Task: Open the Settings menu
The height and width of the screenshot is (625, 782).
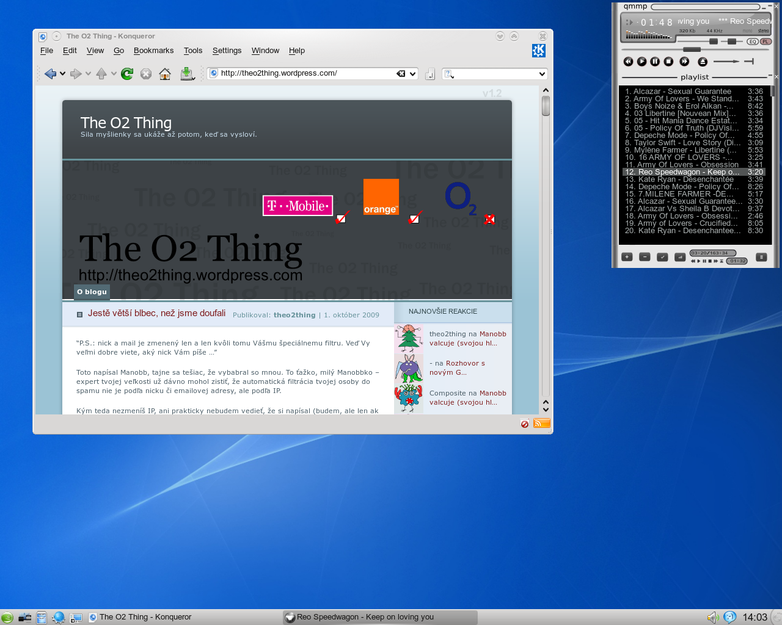Action: tap(227, 51)
